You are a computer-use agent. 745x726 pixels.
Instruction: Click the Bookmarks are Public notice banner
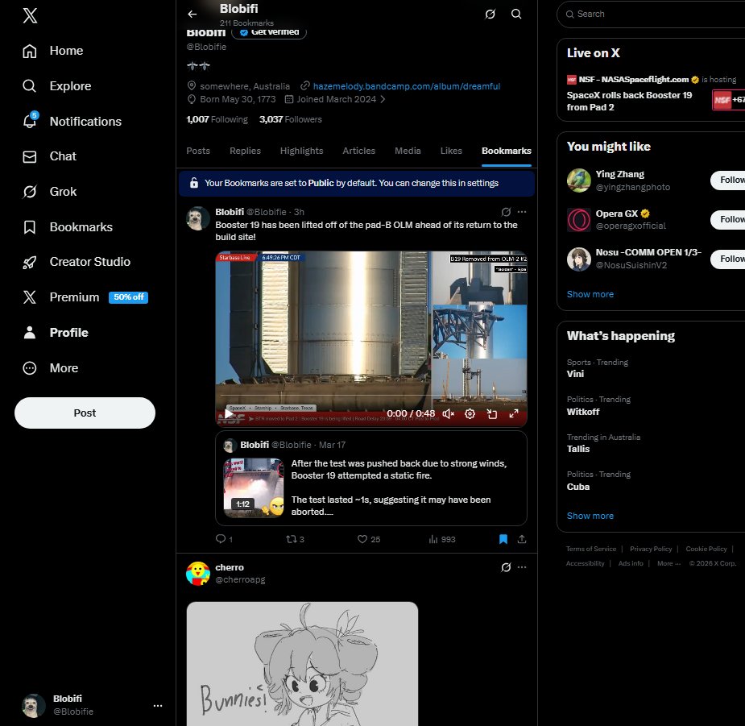coord(357,183)
